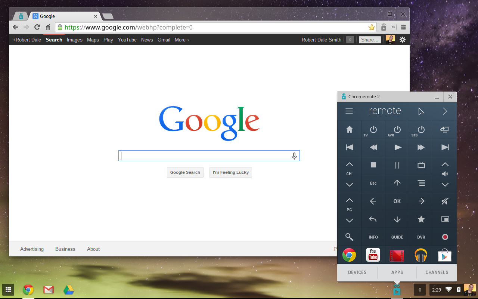Viewport: 478px width, 299px height.
Task: Open the GUIDE on the remote
Action: coord(397,237)
